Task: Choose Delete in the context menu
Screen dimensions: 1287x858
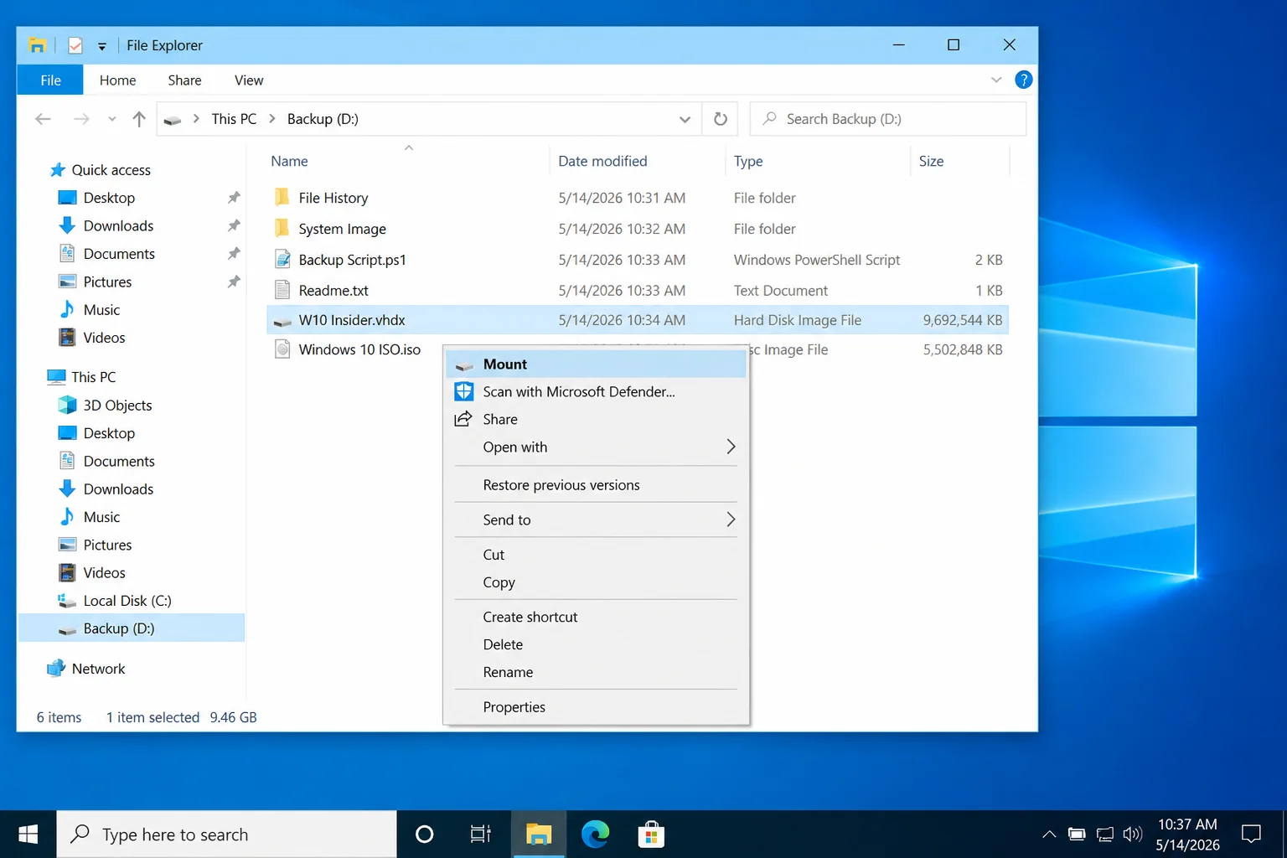Action: tap(596, 644)
